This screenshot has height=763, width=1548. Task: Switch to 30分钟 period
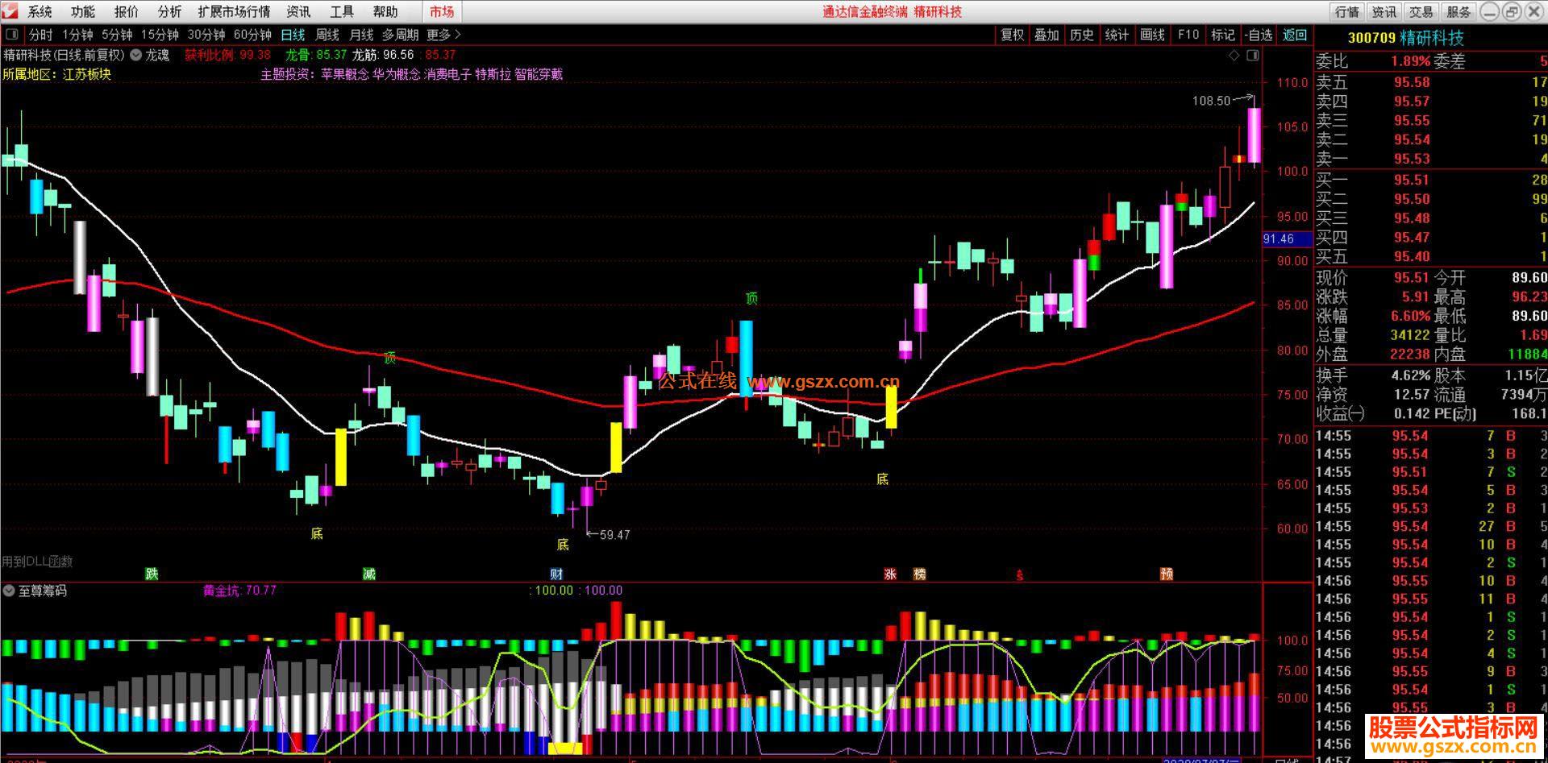[x=206, y=35]
